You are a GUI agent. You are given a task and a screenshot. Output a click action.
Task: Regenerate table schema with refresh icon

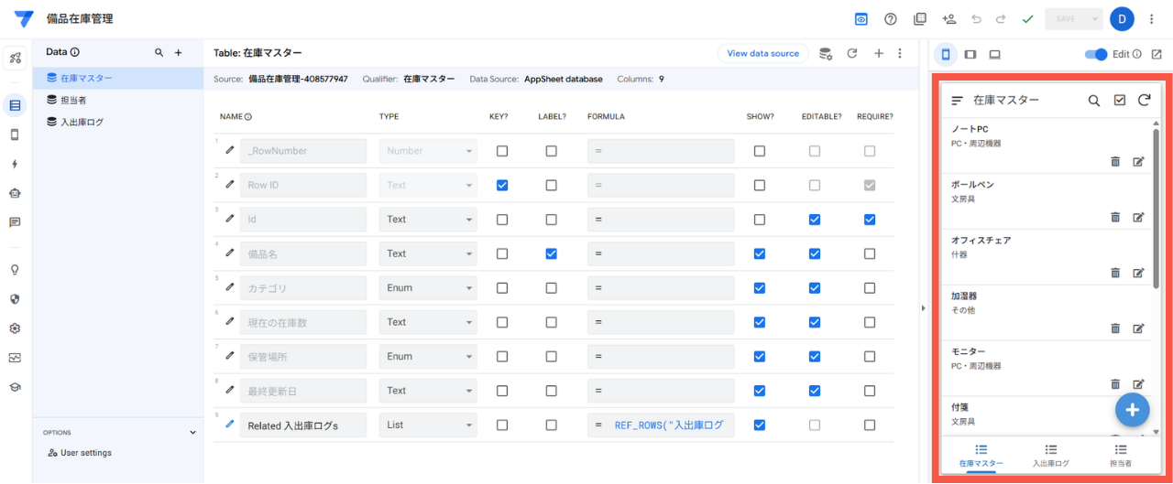coord(851,53)
